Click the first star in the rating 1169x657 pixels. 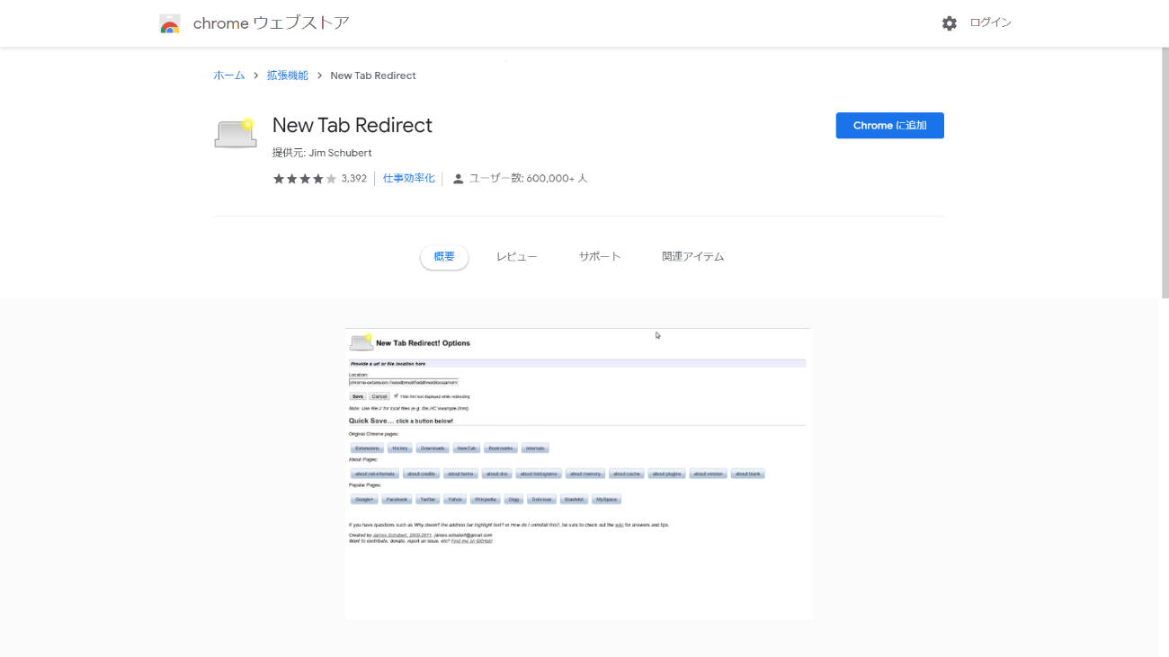click(x=279, y=178)
